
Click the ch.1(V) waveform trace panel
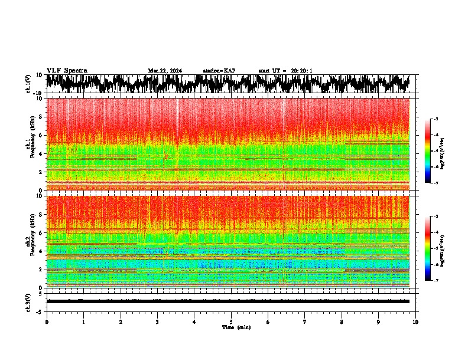click(x=228, y=84)
